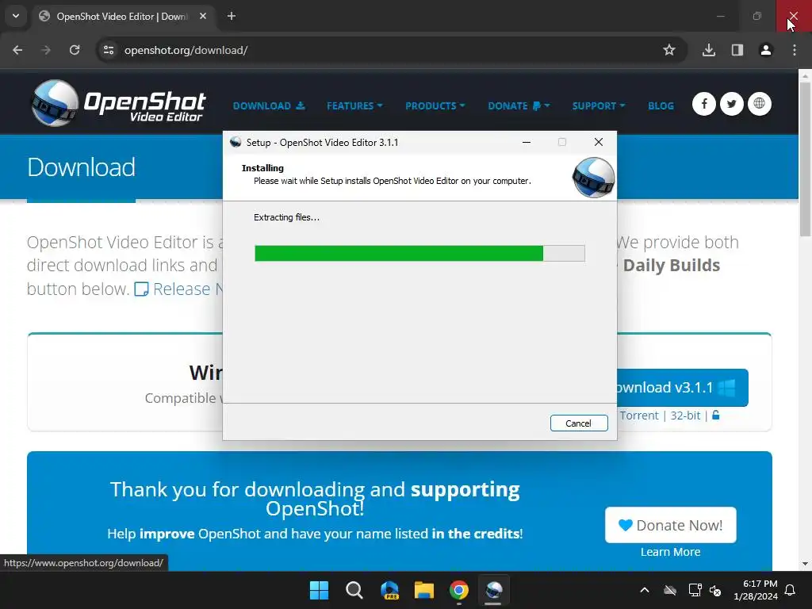Click the page vertical scrollbar
This screenshot has height=609, width=812.
805,158
